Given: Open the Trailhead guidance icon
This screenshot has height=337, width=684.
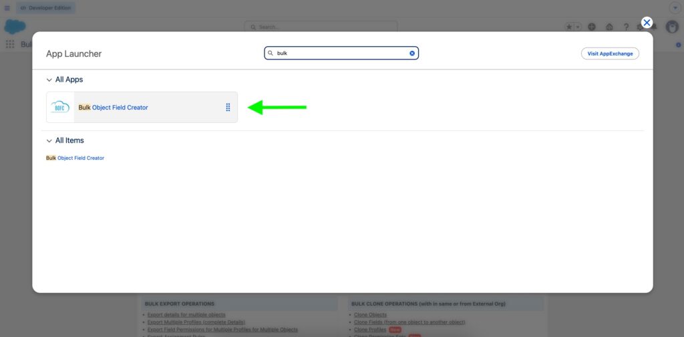Looking at the screenshot, I should pos(609,27).
